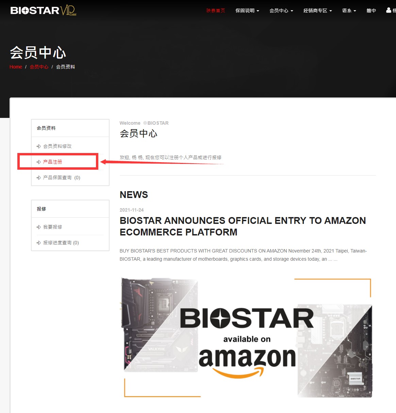The image size is (396, 413).
Task: Choose 我要报修 in the repair panel
Action: tap(52, 227)
